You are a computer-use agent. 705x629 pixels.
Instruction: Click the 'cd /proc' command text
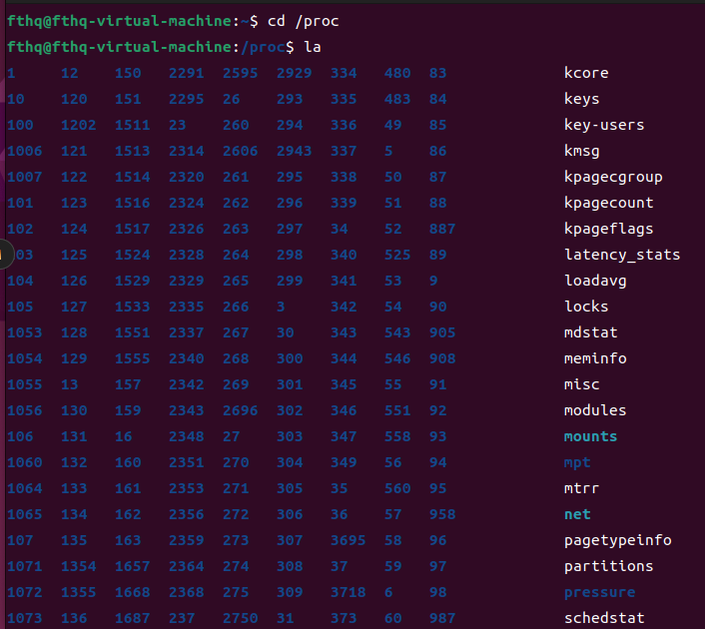303,21
